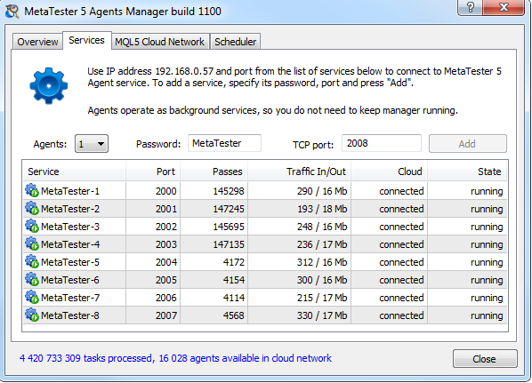
Task: Select the MetaTester-3 service name
Action: [x=70, y=227]
